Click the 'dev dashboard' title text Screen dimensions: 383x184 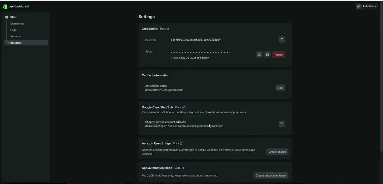click(x=19, y=6)
